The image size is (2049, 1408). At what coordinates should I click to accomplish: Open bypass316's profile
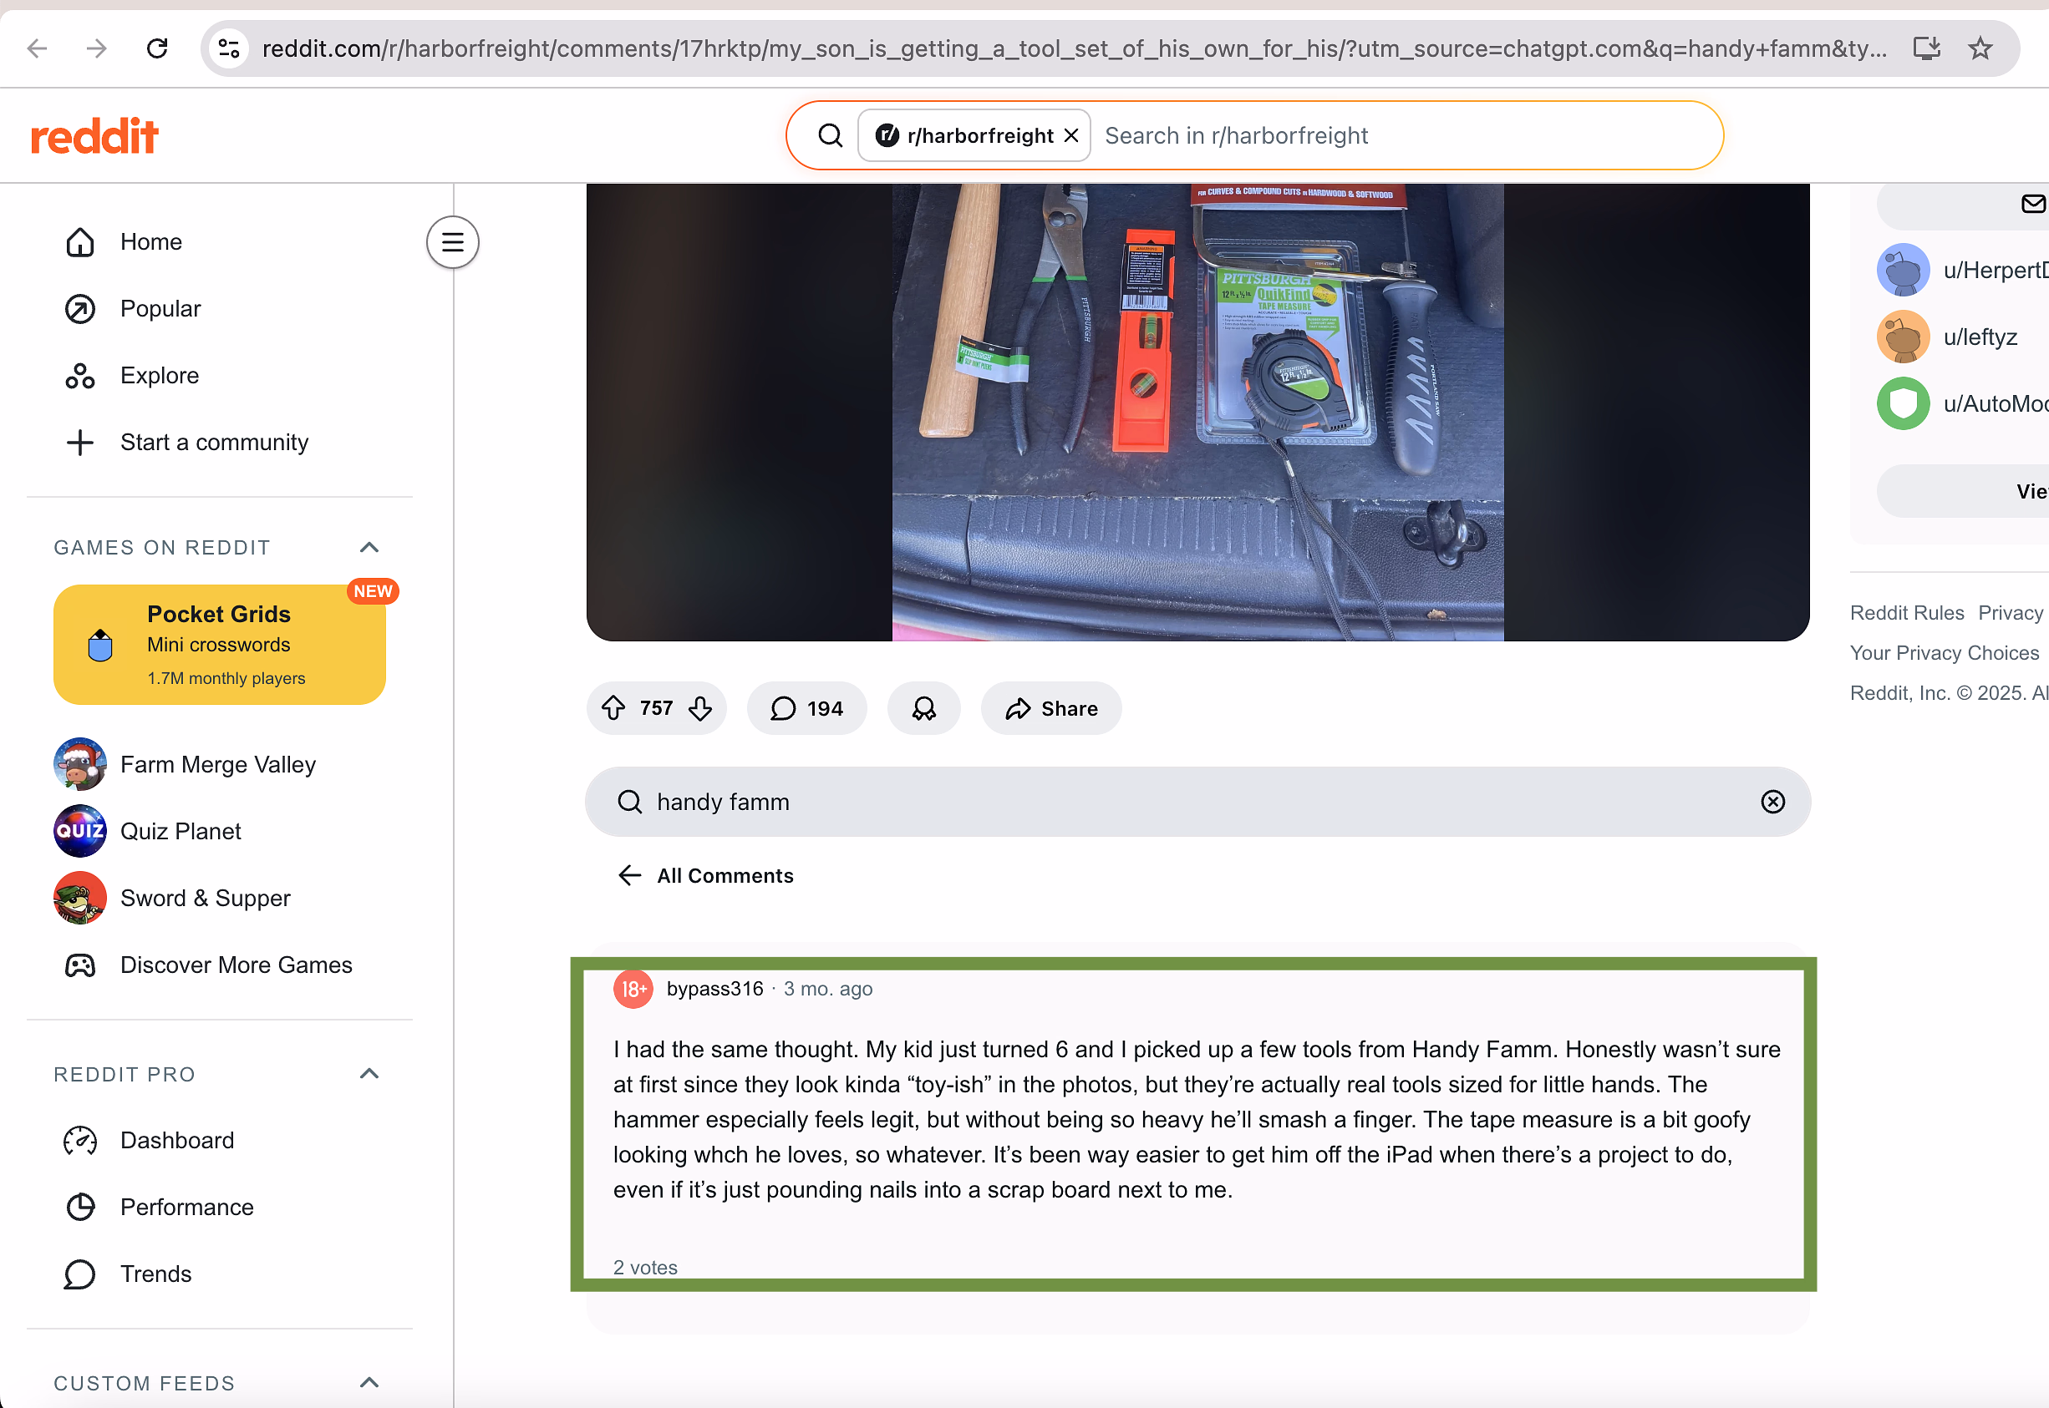(x=715, y=990)
